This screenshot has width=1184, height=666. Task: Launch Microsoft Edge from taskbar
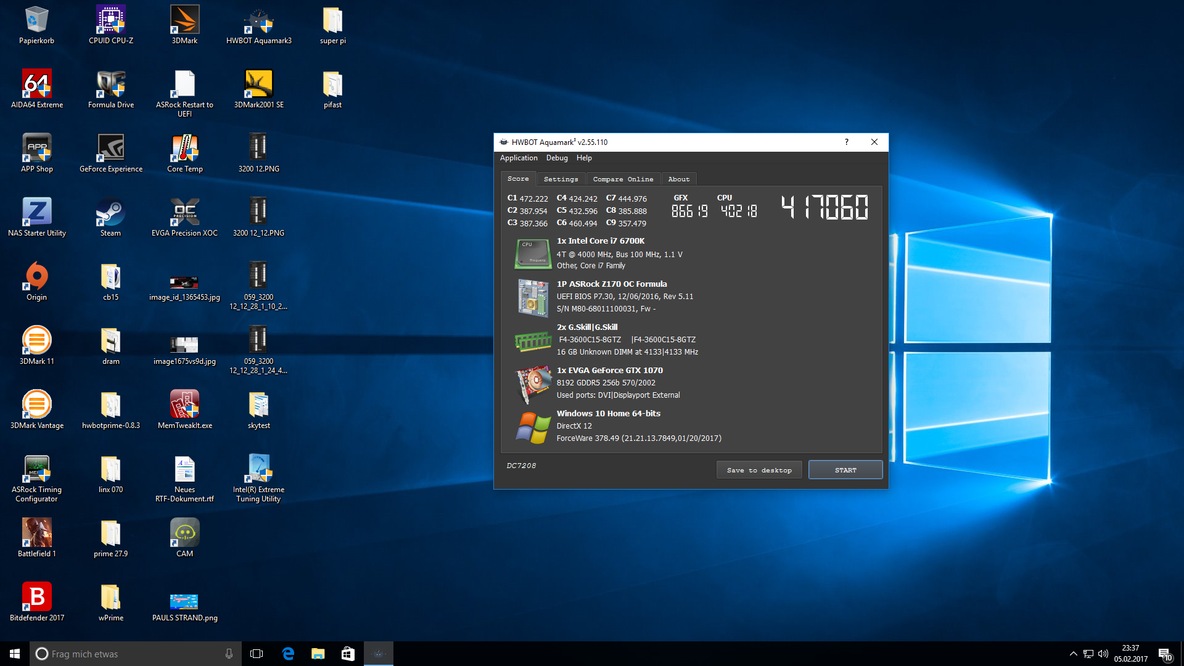[288, 654]
